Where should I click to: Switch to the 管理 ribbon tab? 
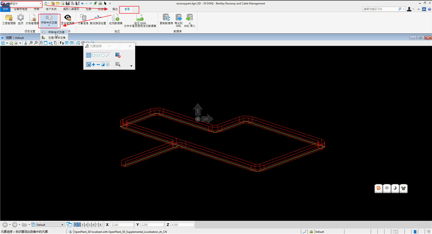[127, 9]
